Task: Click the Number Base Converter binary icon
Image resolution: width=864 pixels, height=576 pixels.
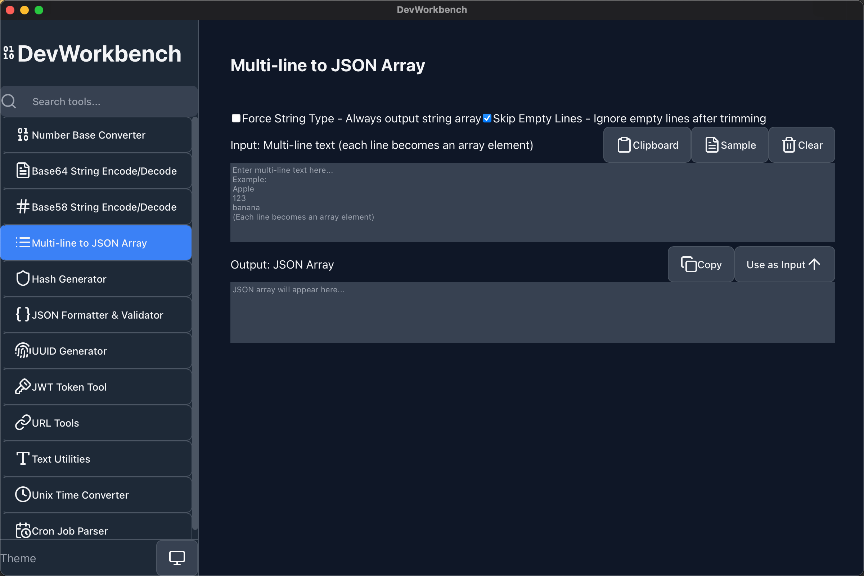Action: (x=23, y=135)
